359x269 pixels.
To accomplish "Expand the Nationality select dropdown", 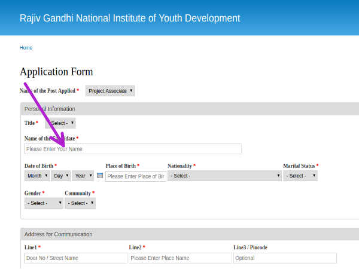I will 224,176.
